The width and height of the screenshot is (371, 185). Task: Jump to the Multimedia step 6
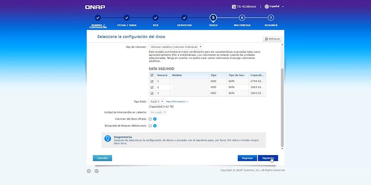tap(242, 21)
